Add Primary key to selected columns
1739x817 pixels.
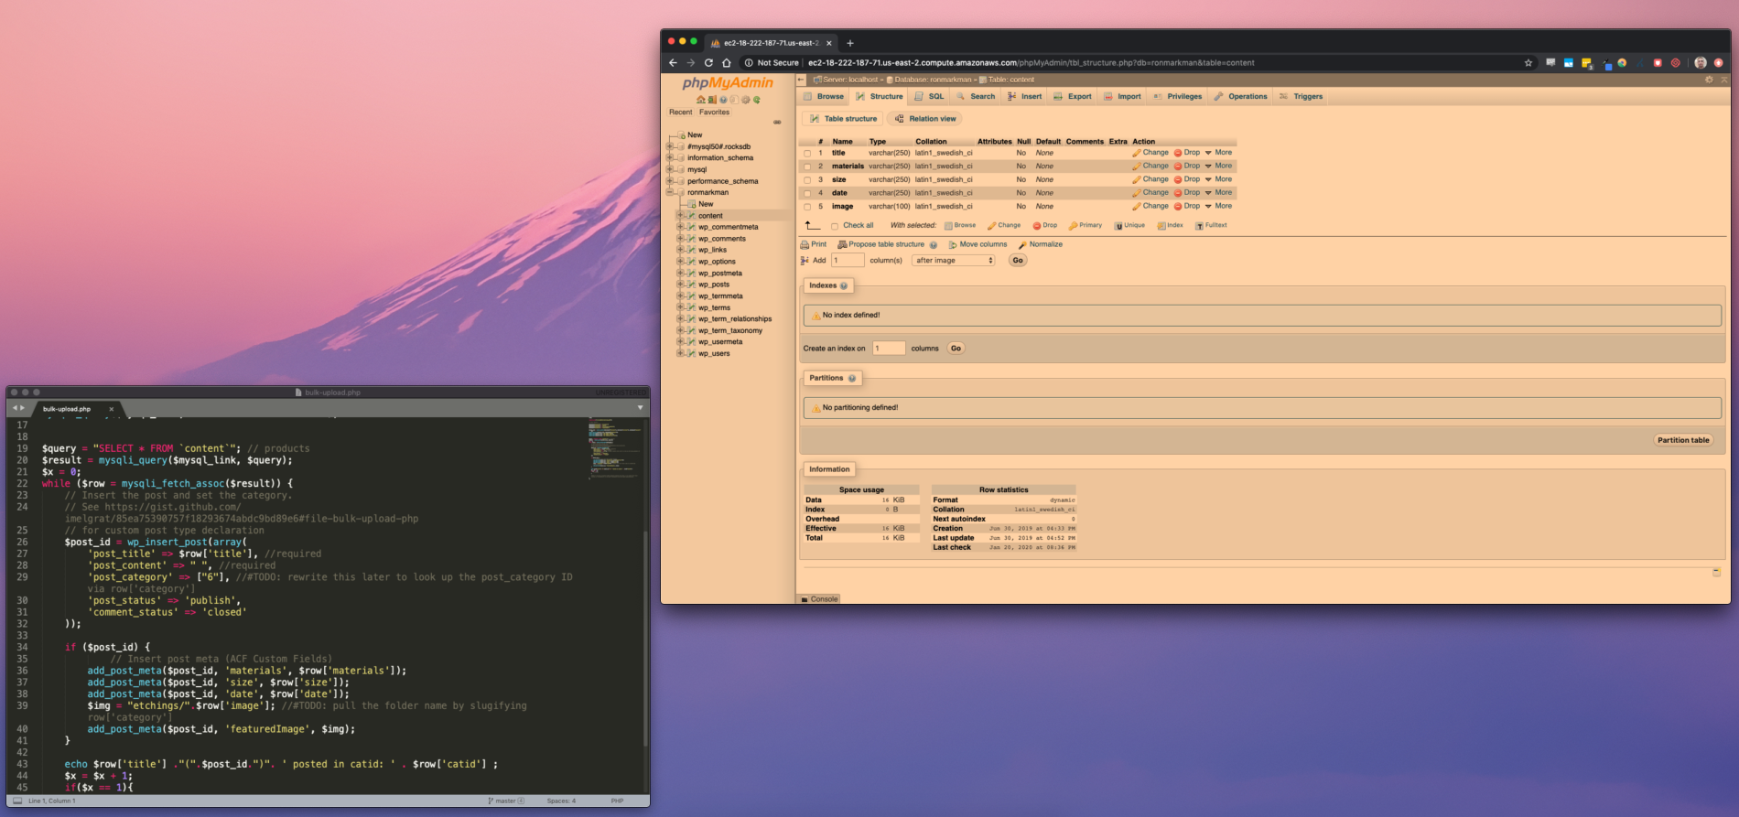tap(1086, 225)
